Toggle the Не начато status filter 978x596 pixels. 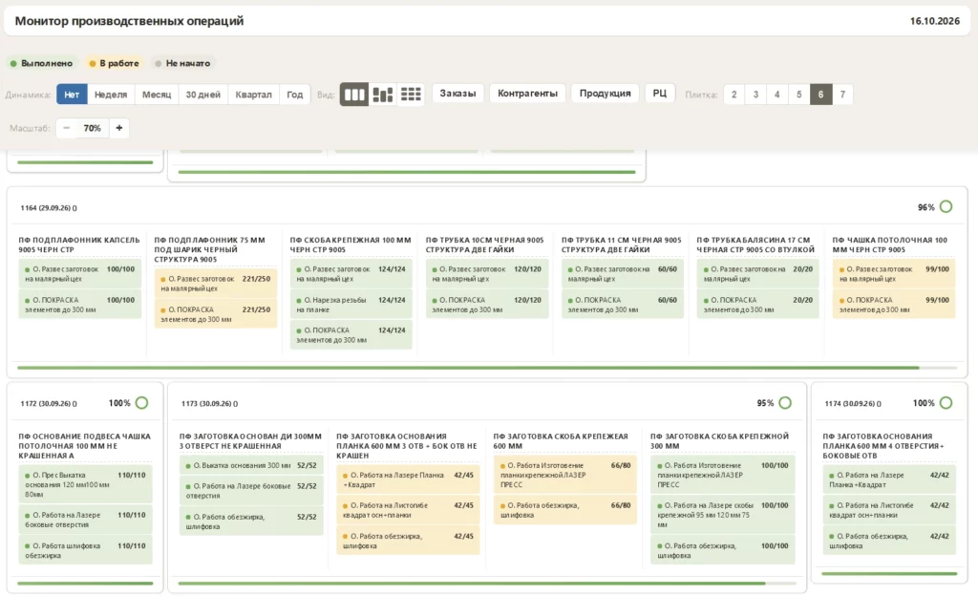pyautogui.click(x=182, y=63)
